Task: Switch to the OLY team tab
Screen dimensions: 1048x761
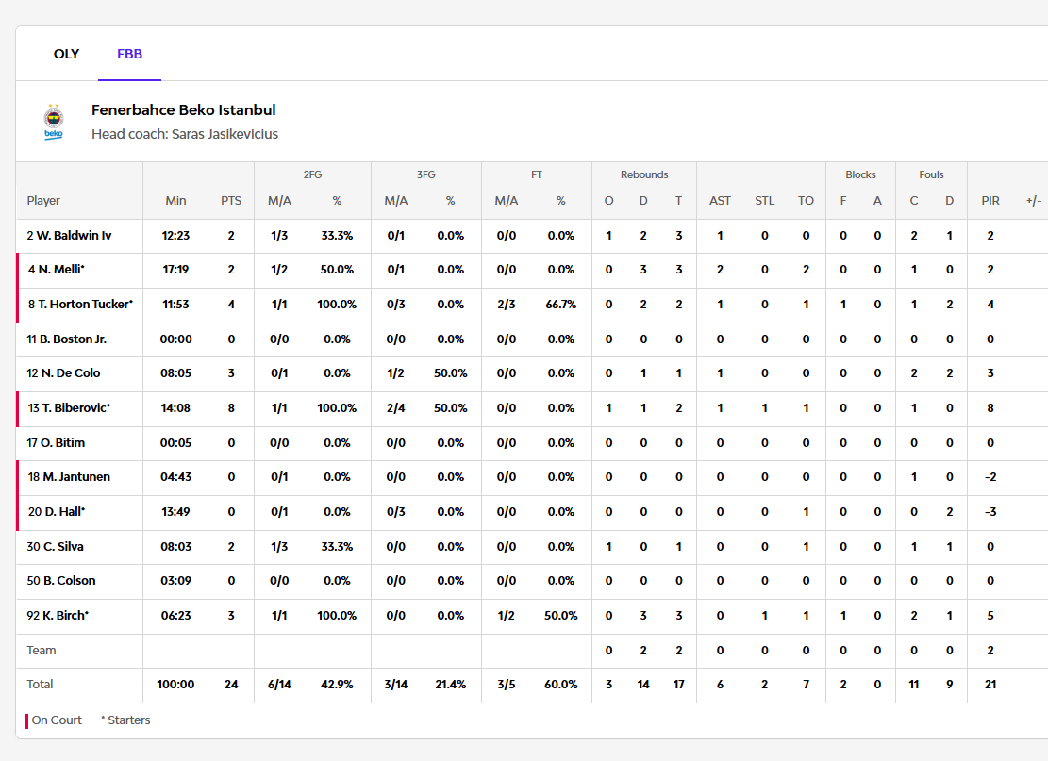Action: 66,54
